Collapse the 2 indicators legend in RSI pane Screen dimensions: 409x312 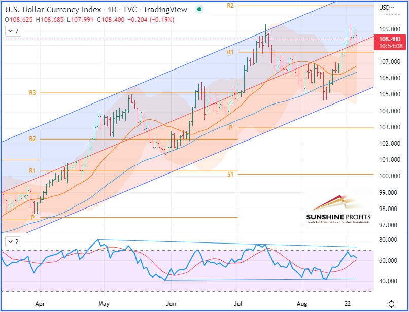[13, 242]
